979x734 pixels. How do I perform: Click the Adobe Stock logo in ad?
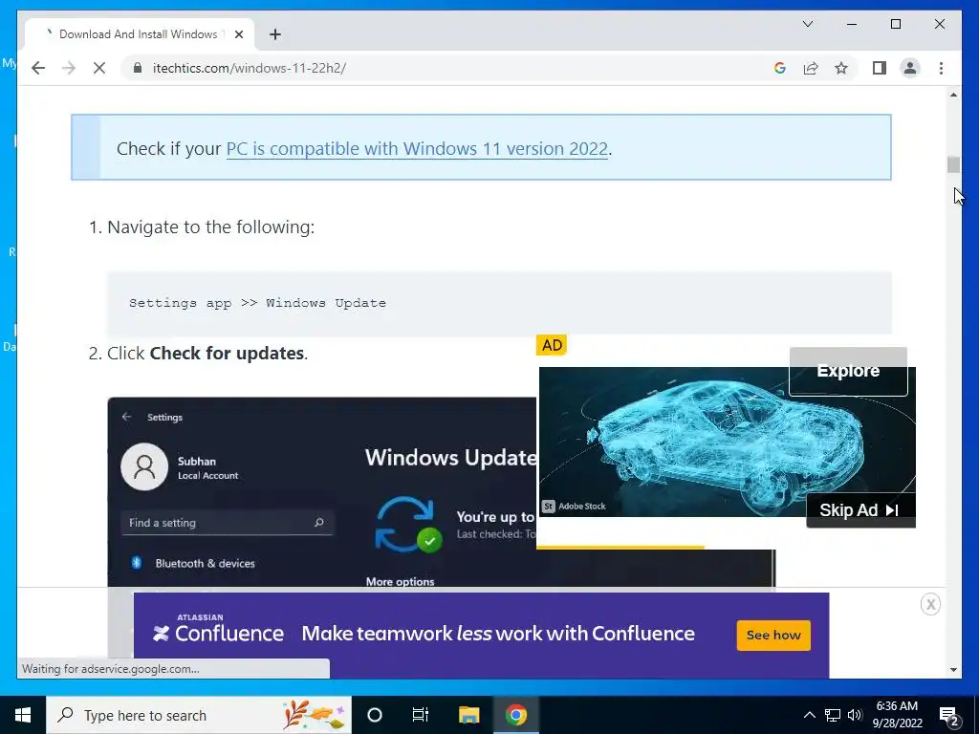[x=575, y=506]
